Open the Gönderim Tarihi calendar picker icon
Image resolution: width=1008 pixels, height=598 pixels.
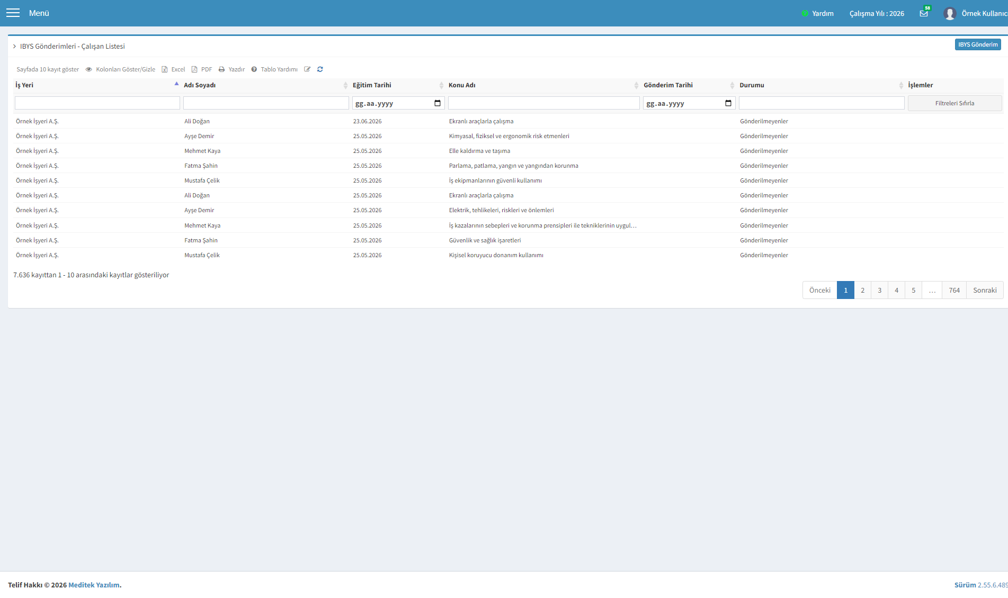click(x=728, y=103)
